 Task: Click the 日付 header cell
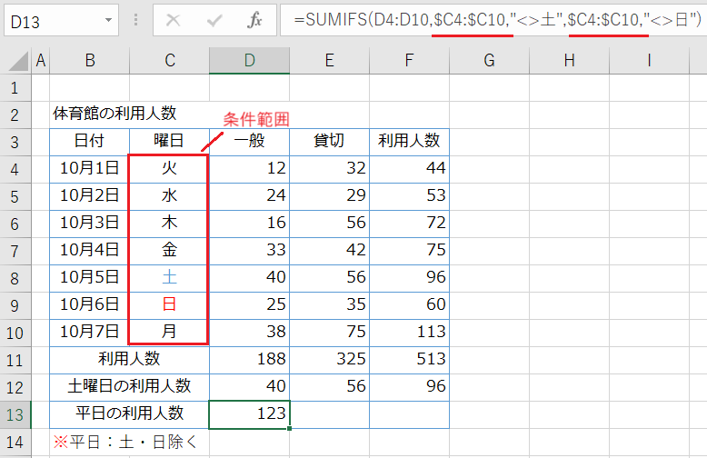pos(90,142)
